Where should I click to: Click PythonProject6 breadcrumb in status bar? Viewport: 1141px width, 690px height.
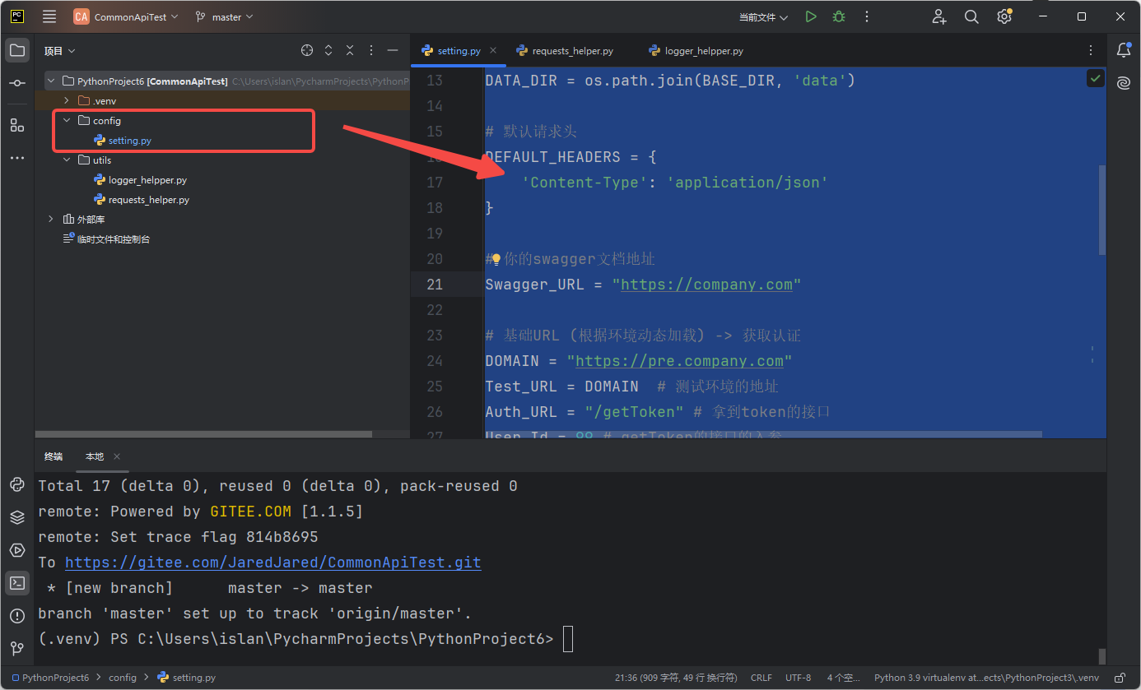(49, 678)
